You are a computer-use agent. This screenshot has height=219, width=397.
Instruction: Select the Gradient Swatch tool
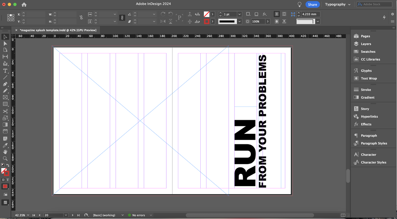click(5, 124)
